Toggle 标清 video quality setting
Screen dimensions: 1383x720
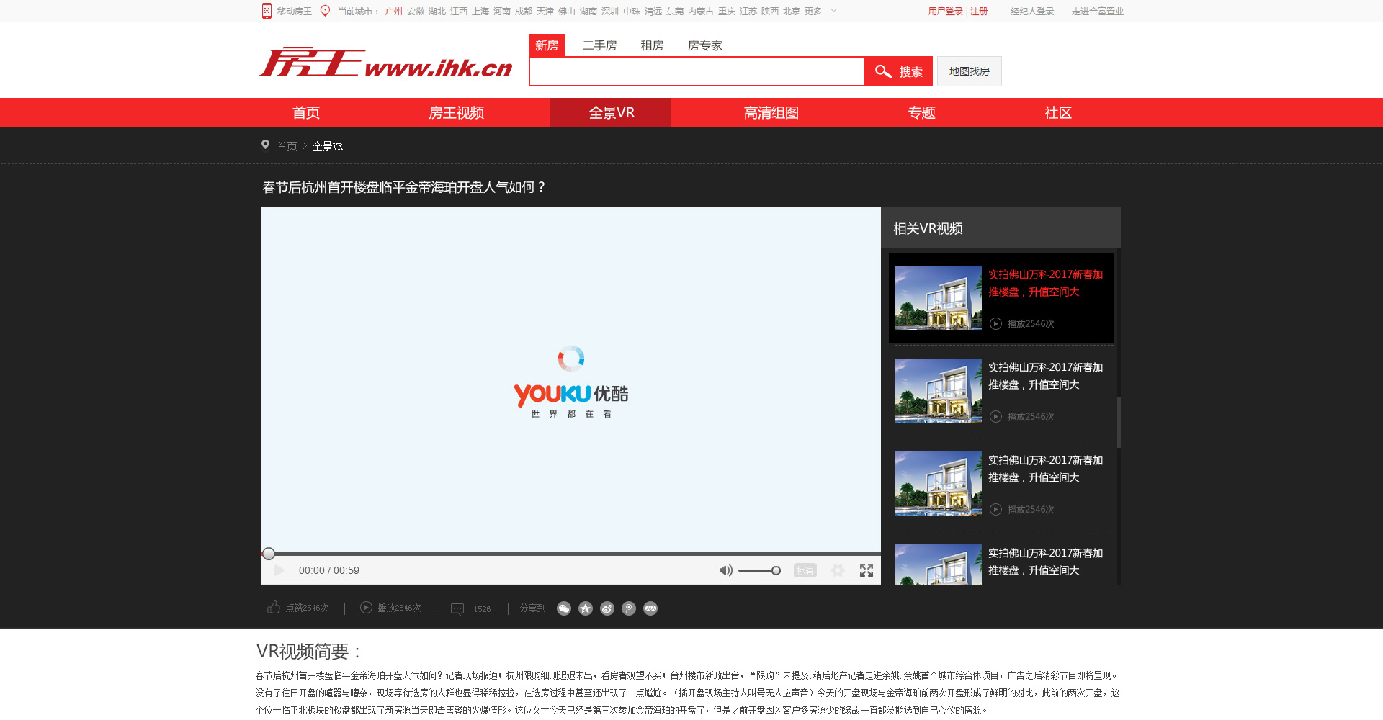(x=805, y=570)
